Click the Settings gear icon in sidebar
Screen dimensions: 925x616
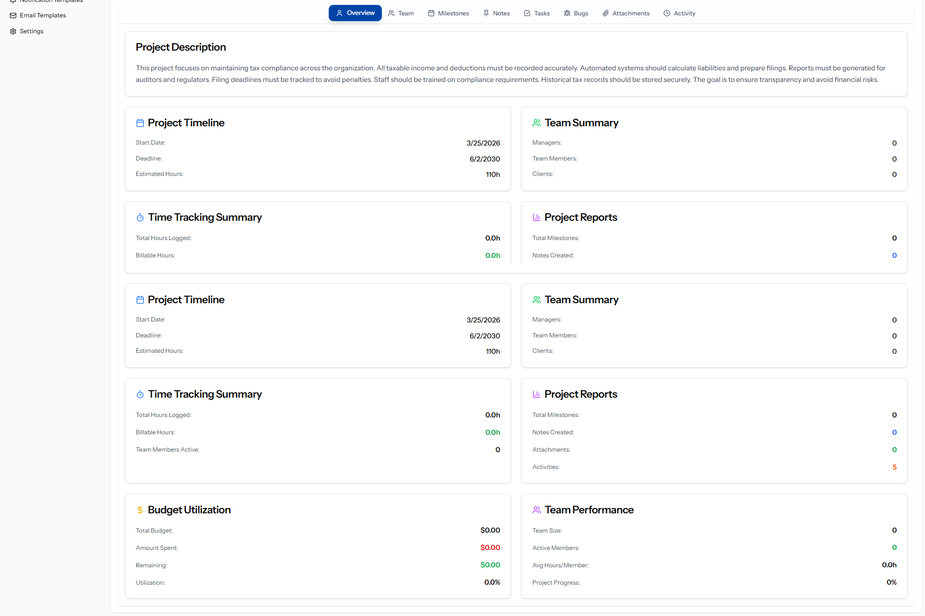13,31
